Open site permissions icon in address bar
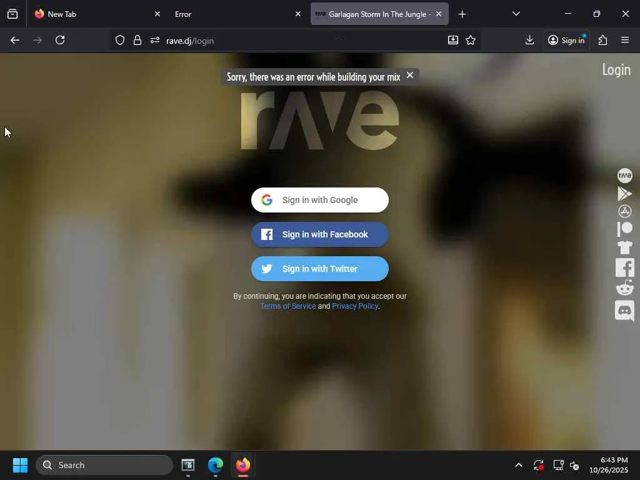This screenshot has width=640, height=480. coord(155,41)
